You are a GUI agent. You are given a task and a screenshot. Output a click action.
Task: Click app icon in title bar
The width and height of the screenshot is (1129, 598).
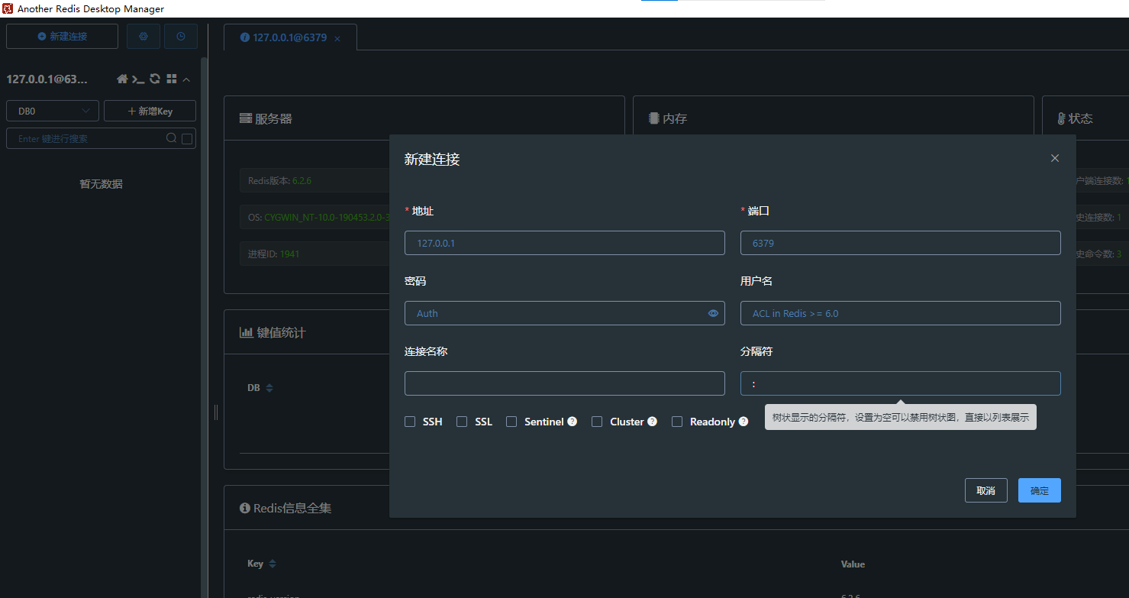8,8
